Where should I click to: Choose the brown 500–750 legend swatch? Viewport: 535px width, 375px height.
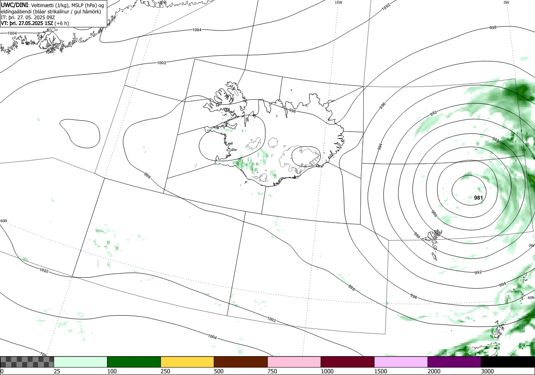tap(241, 362)
